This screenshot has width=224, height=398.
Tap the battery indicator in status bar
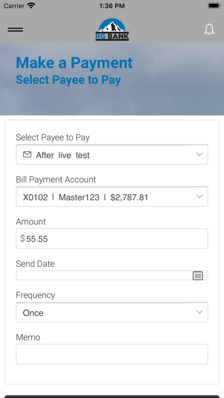click(x=214, y=6)
